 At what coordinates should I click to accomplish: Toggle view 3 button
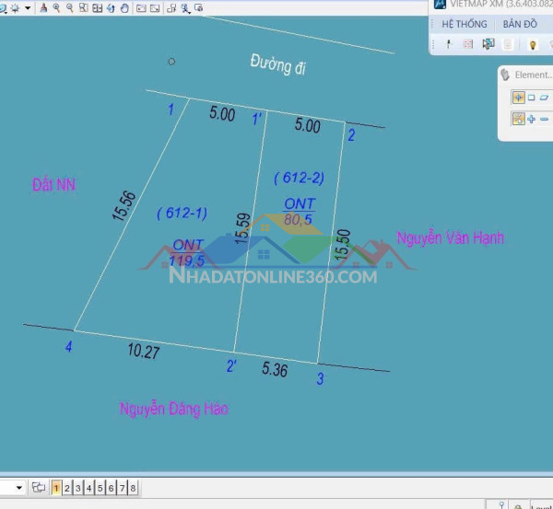(78, 488)
